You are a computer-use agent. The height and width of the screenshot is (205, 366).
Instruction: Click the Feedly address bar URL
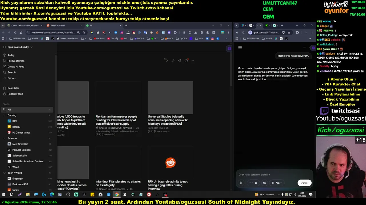pos(53,32)
